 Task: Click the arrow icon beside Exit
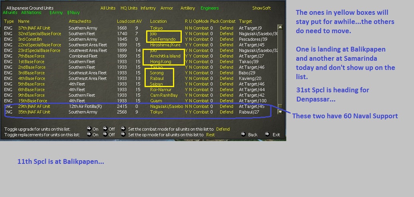click(x=267, y=134)
